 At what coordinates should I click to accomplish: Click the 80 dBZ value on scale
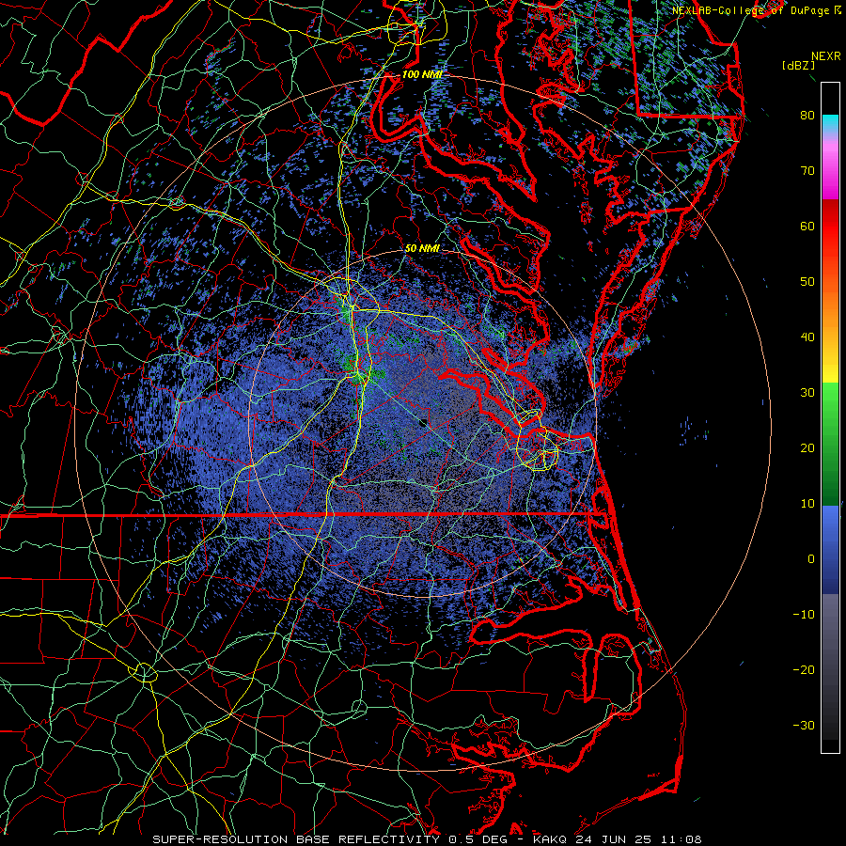pyautogui.click(x=807, y=116)
